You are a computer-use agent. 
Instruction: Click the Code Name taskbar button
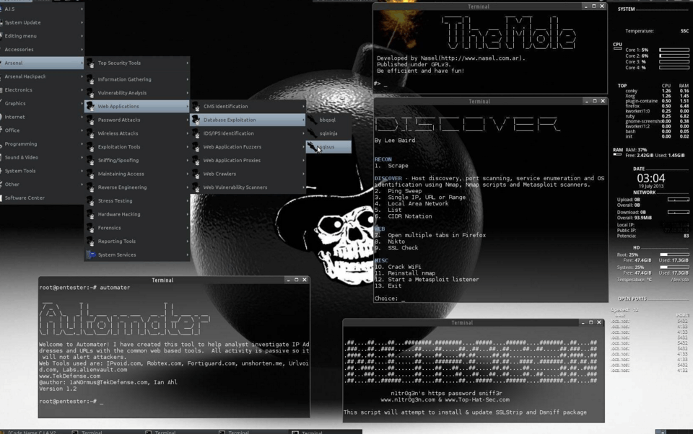click(x=32, y=433)
